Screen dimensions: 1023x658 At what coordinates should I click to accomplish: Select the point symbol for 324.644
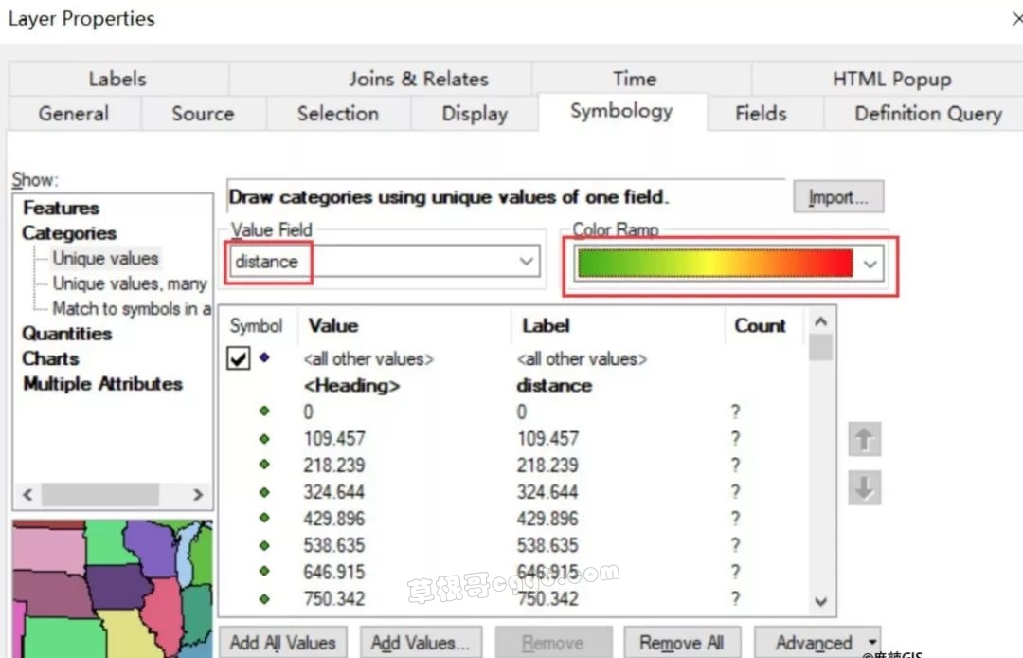point(264,492)
